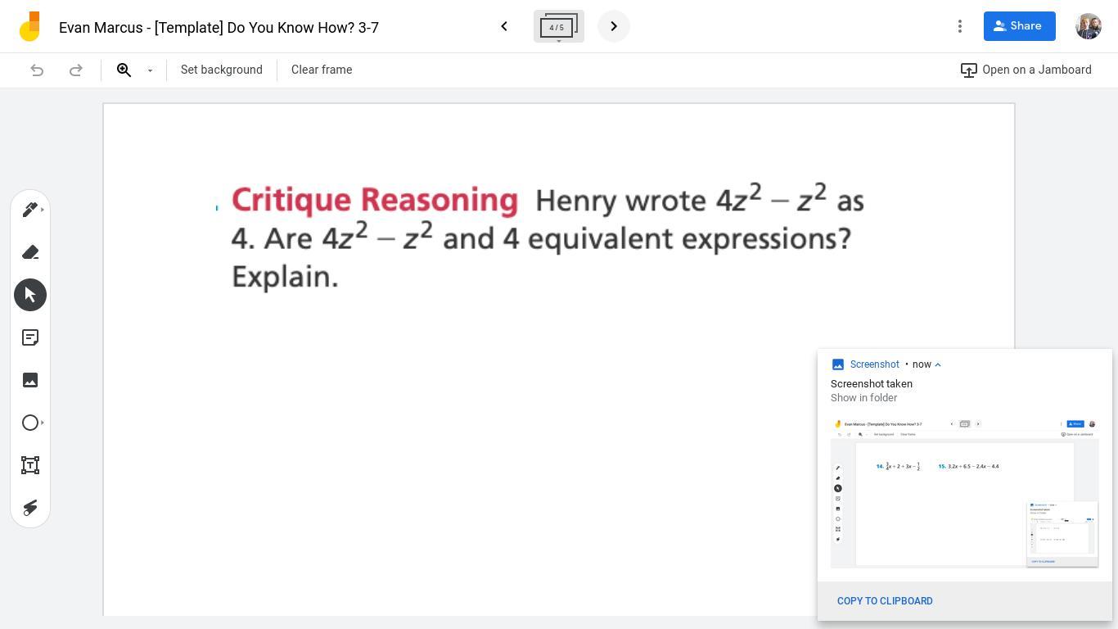Image resolution: width=1118 pixels, height=629 pixels.
Task: Click the Set background button
Action: pos(222,70)
